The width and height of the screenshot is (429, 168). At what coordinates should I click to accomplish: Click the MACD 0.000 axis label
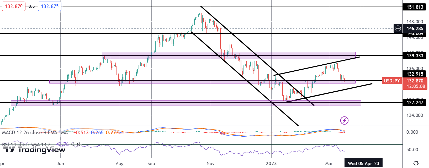[412, 132]
